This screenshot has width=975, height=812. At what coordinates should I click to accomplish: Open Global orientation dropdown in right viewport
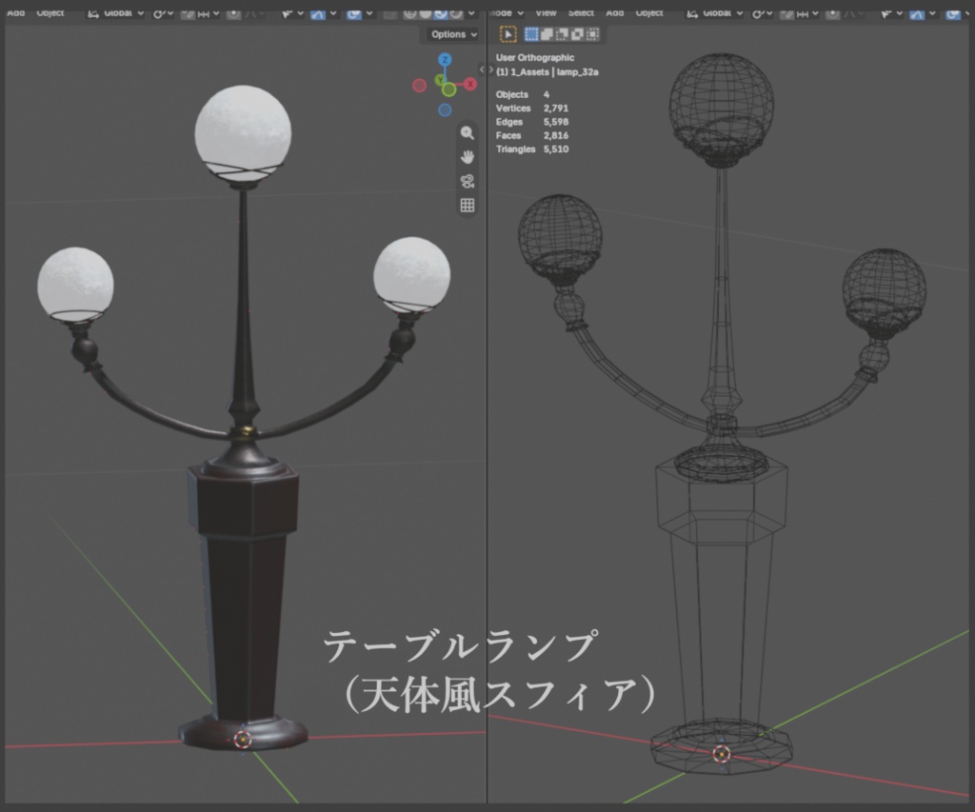click(715, 13)
